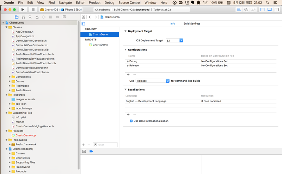
Task: Open Images.xcassets in the navigator
Action: (x=25, y=99)
